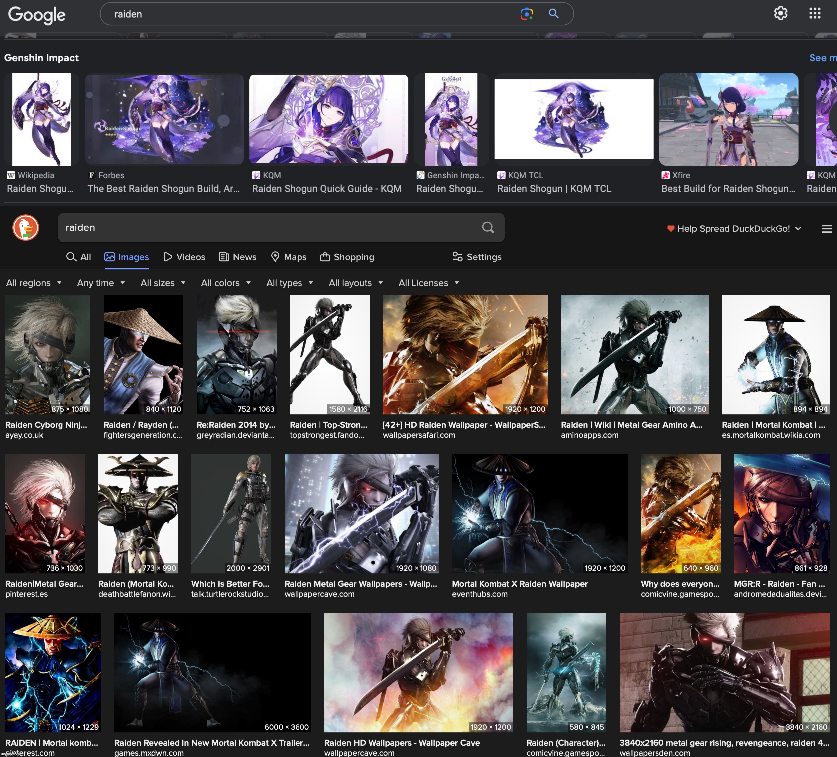Open Forbes Best Raiden Shogun Build link
This screenshot has height=757, width=837.
(164, 189)
